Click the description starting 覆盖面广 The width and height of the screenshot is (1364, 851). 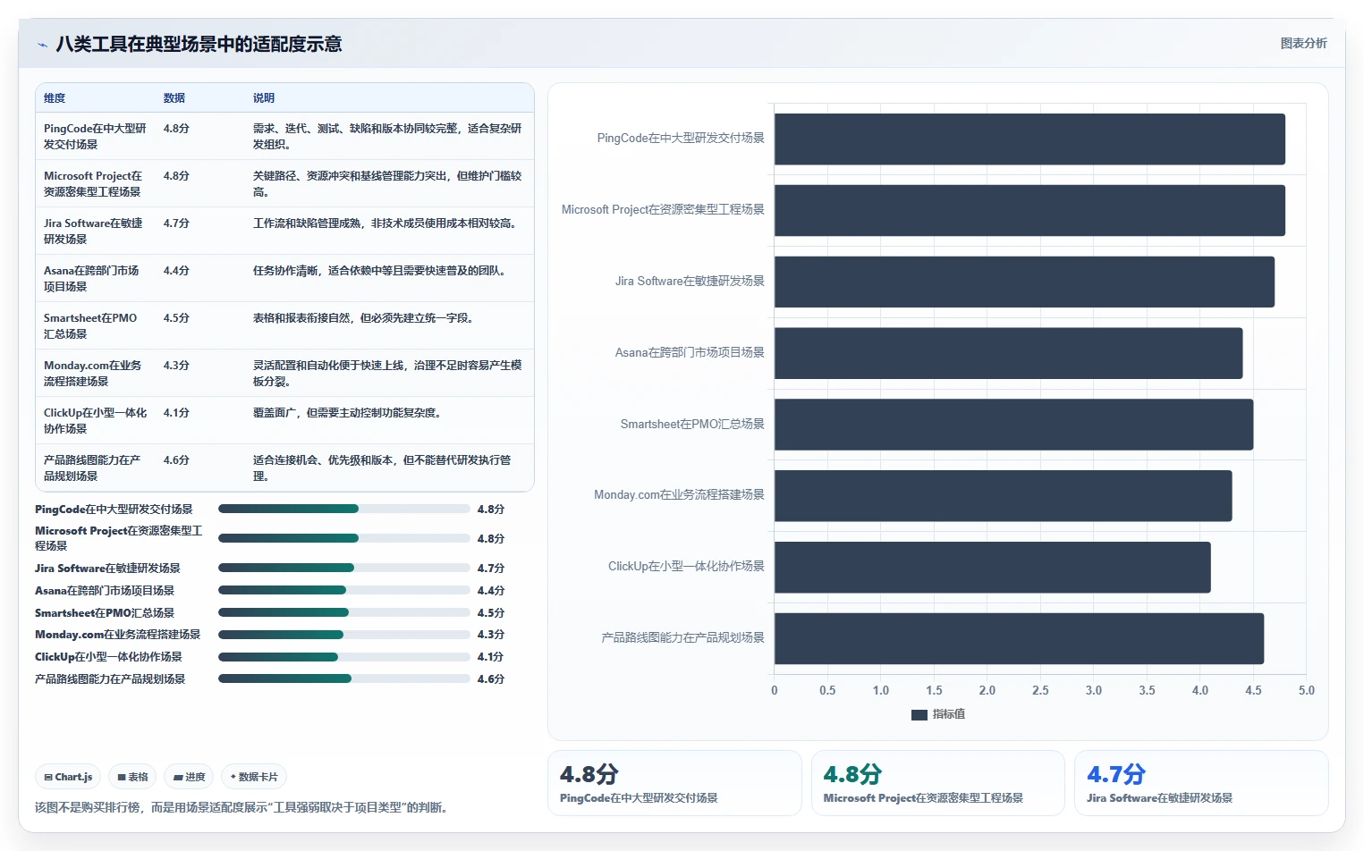(x=348, y=413)
